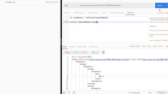
Task: Expand the Group object in console log
Action: (x=5, y=2)
